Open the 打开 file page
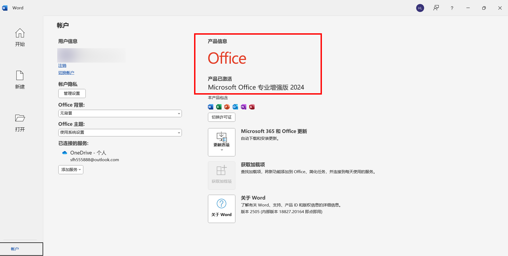 (x=20, y=123)
